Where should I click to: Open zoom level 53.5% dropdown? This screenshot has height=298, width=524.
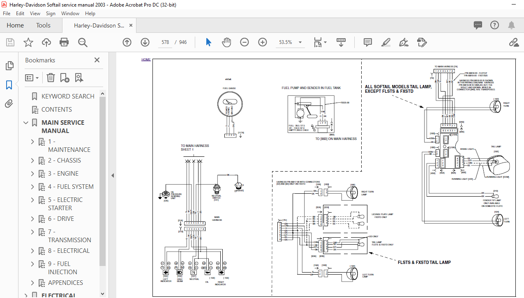(x=300, y=42)
